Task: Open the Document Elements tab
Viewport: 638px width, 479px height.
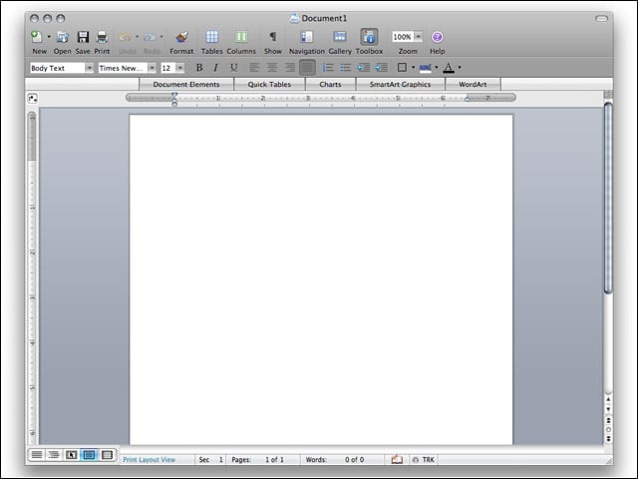Action: tap(186, 84)
